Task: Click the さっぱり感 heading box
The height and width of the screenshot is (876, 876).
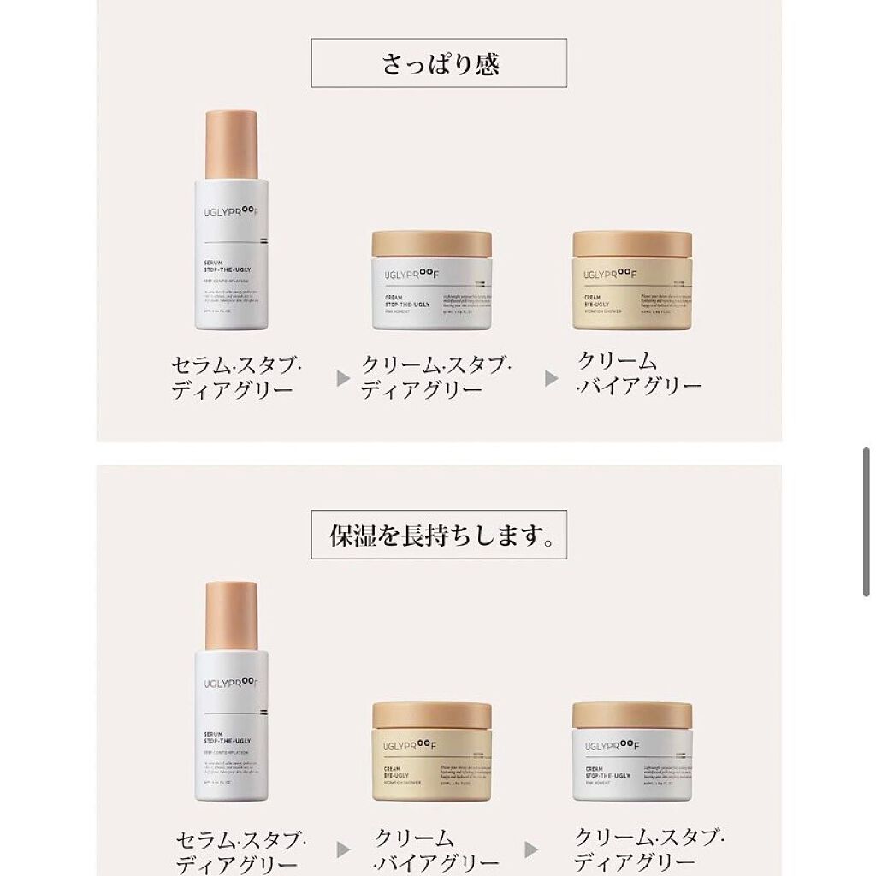Action: coord(439,63)
